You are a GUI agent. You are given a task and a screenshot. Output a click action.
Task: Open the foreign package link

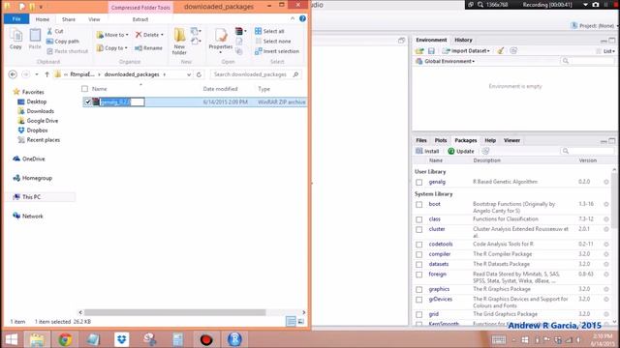pos(437,274)
